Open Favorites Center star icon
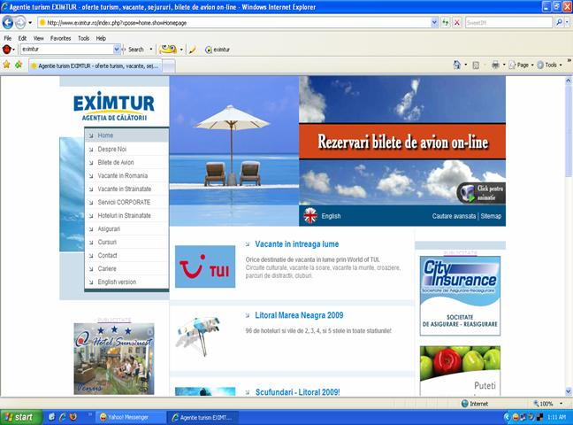This screenshot has width=573, height=425. click(6, 65)
